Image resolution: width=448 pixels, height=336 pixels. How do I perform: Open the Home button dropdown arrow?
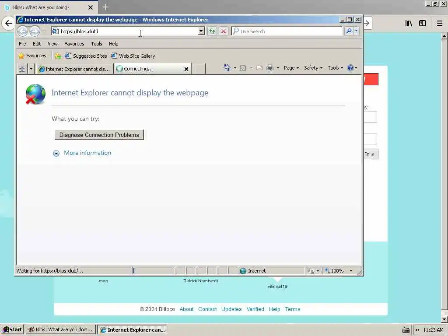[235, 68]
